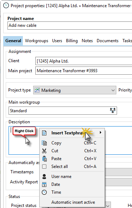
Task: Click the Date calendar icon
Action: (44, 184)
